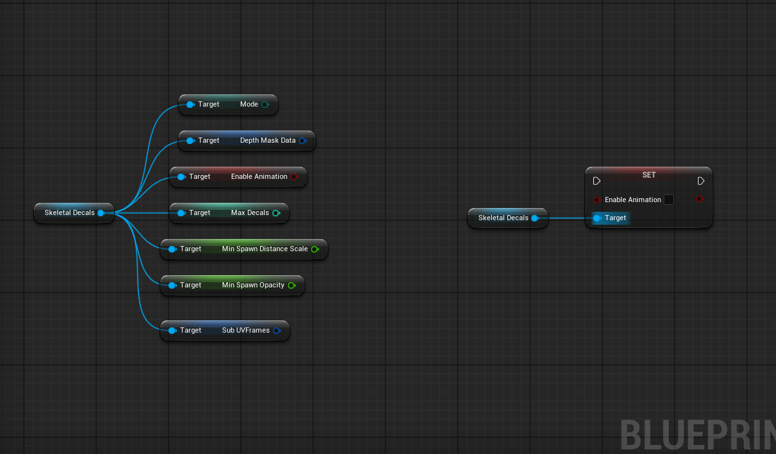Click Target pin of Enable Animation getter node

(181, 177)
